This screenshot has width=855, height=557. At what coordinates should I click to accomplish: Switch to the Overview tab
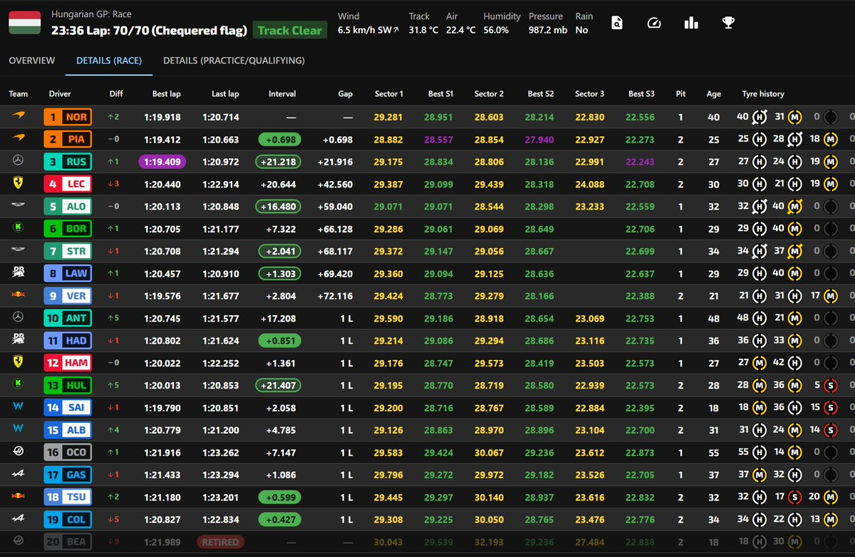point(31,61)
